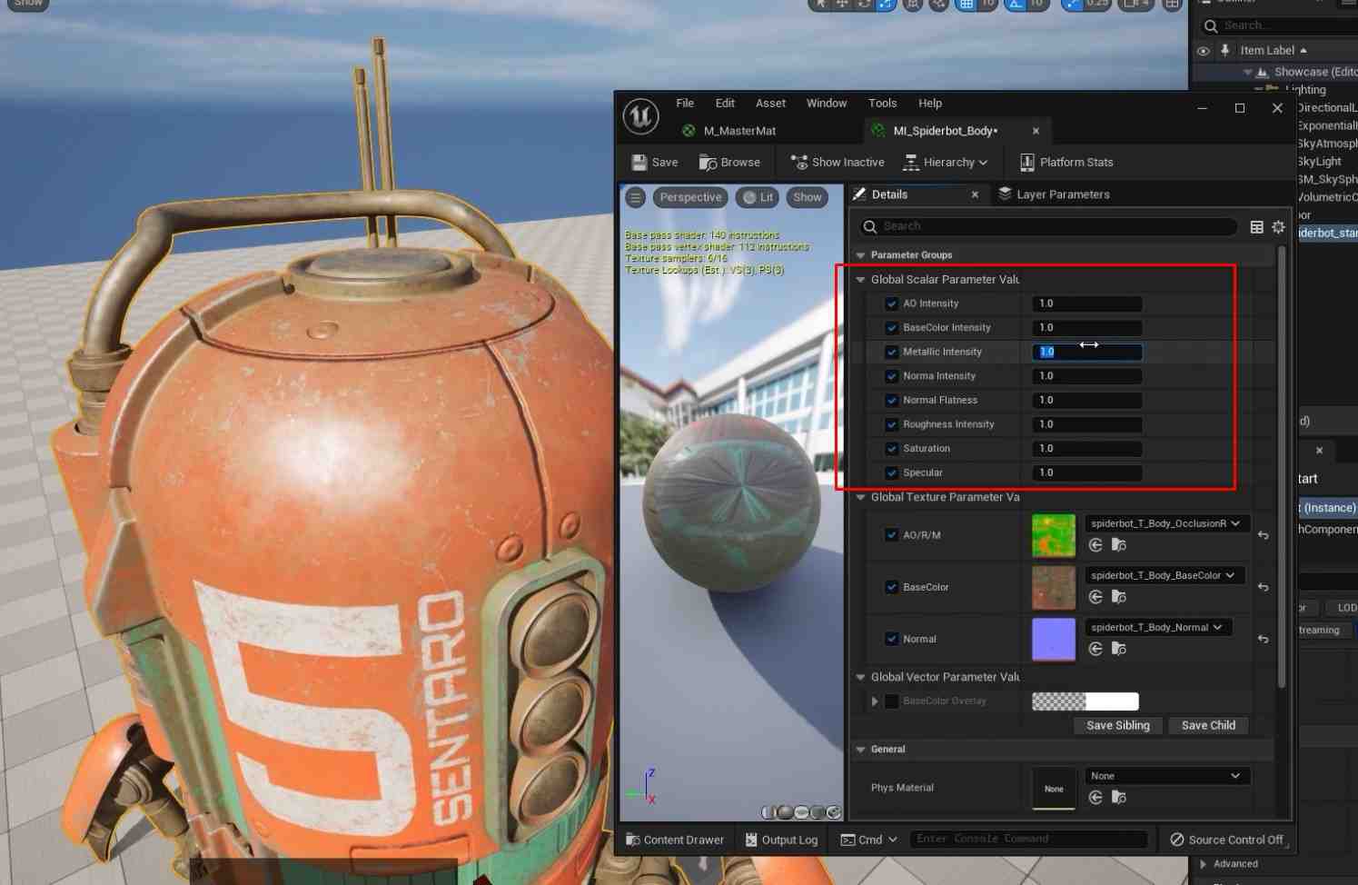Open the File menu
The height and width of the screenshot is (885, 1358).
pos(685,104)
